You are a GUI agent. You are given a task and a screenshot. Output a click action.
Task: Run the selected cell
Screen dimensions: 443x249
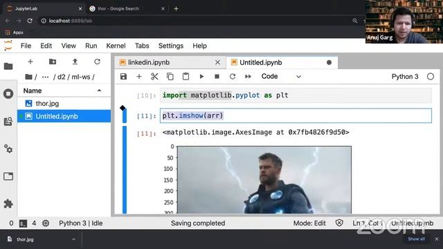click(201, 77)
